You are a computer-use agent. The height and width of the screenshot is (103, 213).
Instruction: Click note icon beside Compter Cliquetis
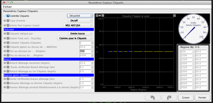click(5, 43)
